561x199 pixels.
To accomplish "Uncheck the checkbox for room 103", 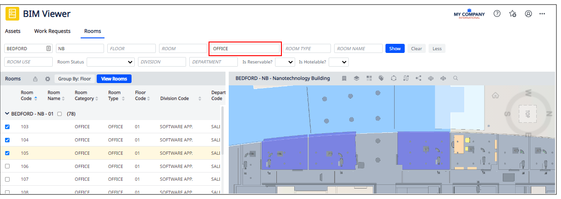I will [7, 127].
